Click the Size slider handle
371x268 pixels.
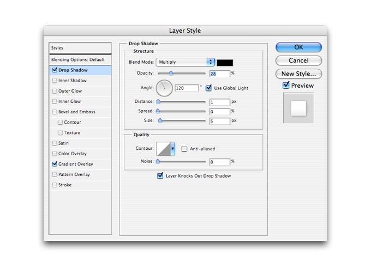160,121
